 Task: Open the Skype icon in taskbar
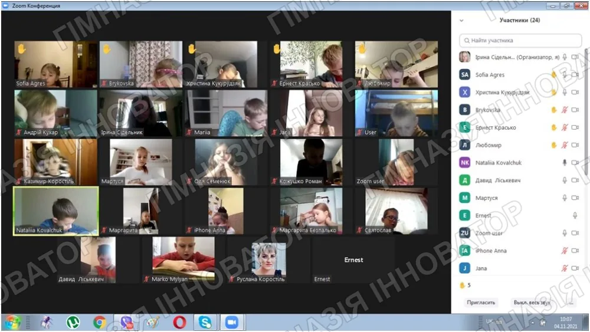pos(205,323)
